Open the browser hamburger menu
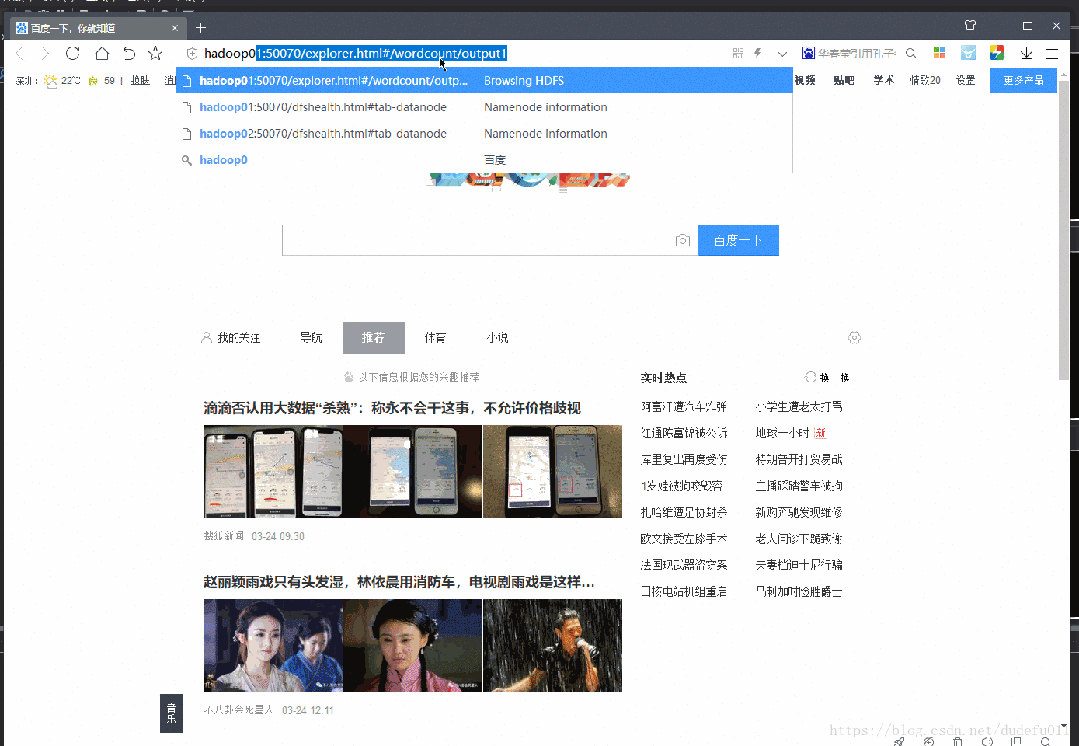 tap(1052, 54)
